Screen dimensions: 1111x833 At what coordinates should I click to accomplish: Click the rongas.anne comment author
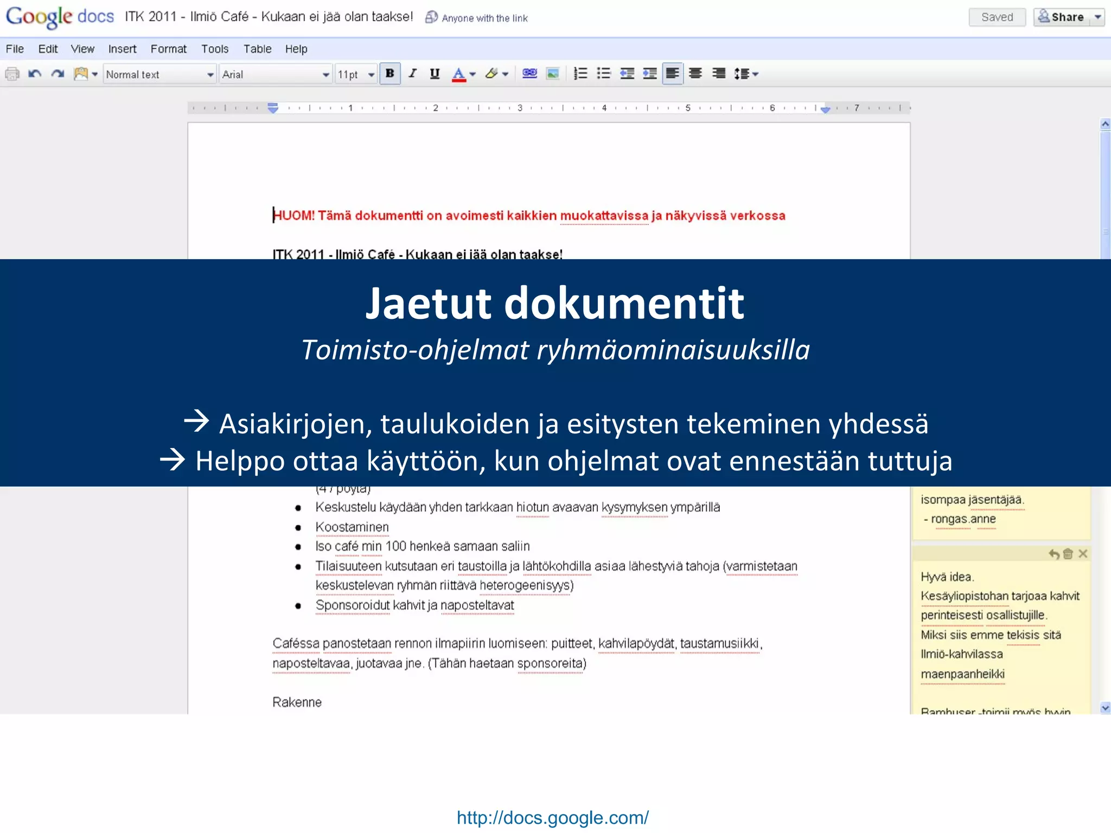[x=963, y=519]
